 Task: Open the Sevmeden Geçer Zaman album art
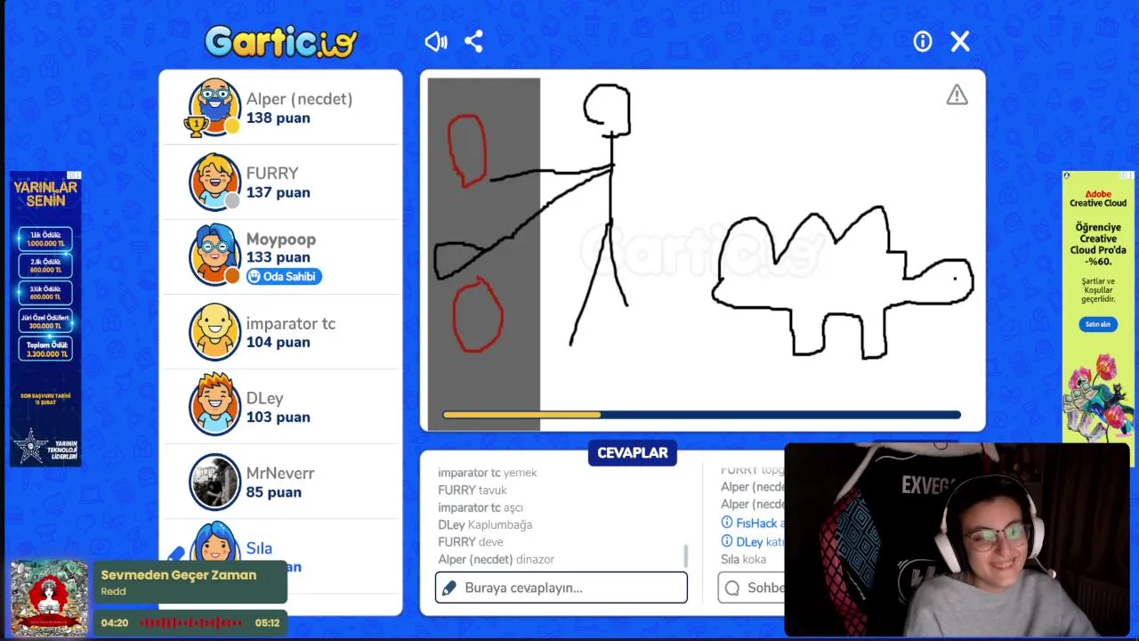point(49,597)
